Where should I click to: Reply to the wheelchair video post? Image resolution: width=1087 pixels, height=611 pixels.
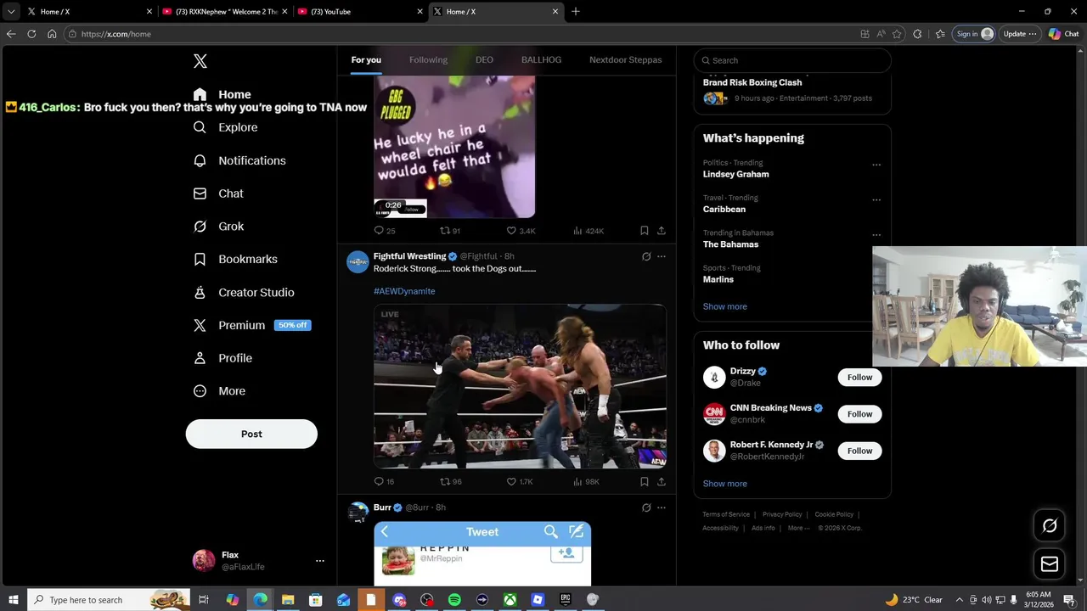coord(385,231)
